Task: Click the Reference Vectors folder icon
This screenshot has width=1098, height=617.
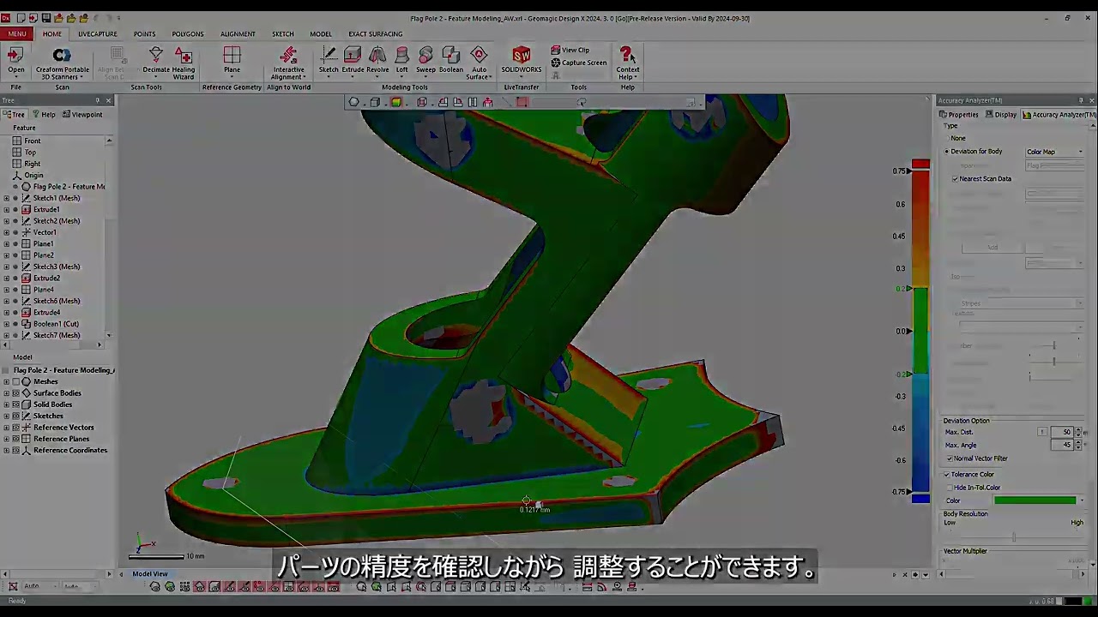Action: pos(27,428)
